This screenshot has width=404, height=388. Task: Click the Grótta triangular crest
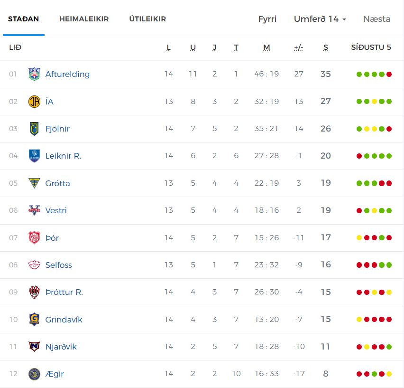tap(34, 183)
